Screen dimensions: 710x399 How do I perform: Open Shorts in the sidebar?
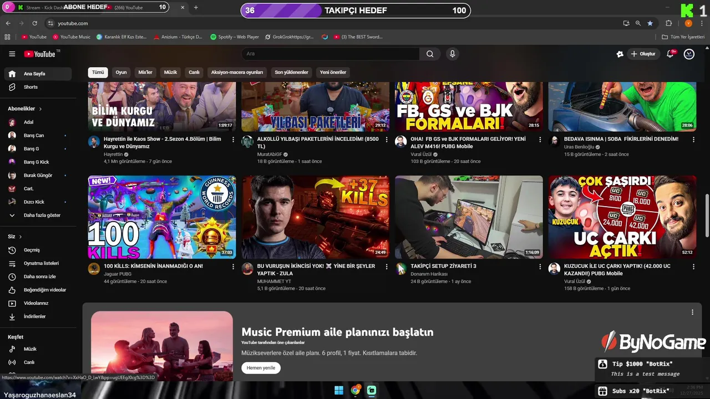coord(38,87)
